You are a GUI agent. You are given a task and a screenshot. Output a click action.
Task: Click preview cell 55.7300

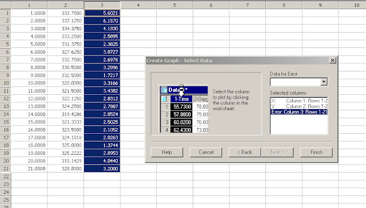pos(181,107)
